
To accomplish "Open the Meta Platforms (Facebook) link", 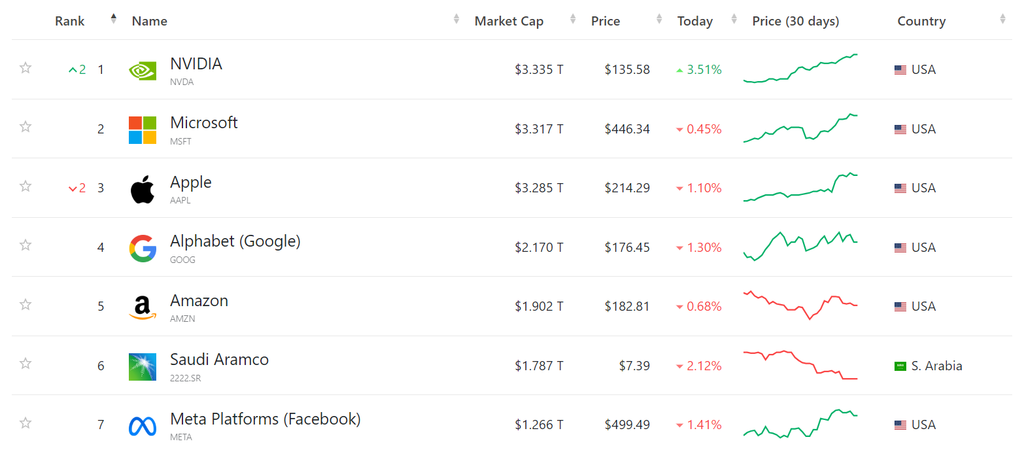I will (265, 419).
